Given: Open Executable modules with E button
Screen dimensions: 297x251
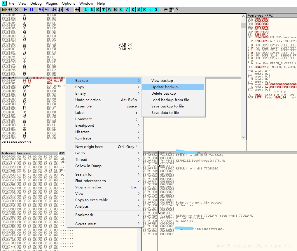Looking at the screenshot, I should (92, 9).
